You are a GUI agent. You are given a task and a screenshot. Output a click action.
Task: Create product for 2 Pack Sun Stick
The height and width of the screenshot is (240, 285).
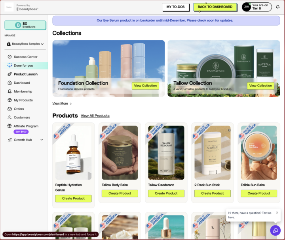213,193
